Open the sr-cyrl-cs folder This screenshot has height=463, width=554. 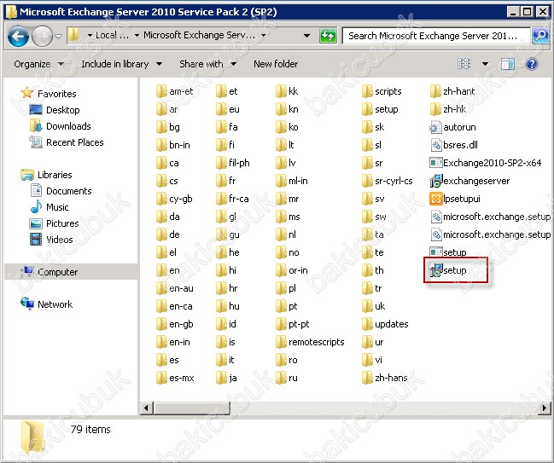pyautogui.click(x=388, y=181)
